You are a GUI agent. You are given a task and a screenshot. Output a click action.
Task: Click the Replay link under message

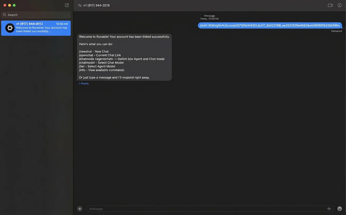tap(84, 83)
